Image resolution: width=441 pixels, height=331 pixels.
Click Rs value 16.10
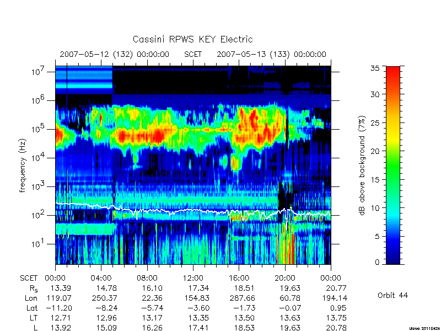pyautogui.click(x=152, y=288)
